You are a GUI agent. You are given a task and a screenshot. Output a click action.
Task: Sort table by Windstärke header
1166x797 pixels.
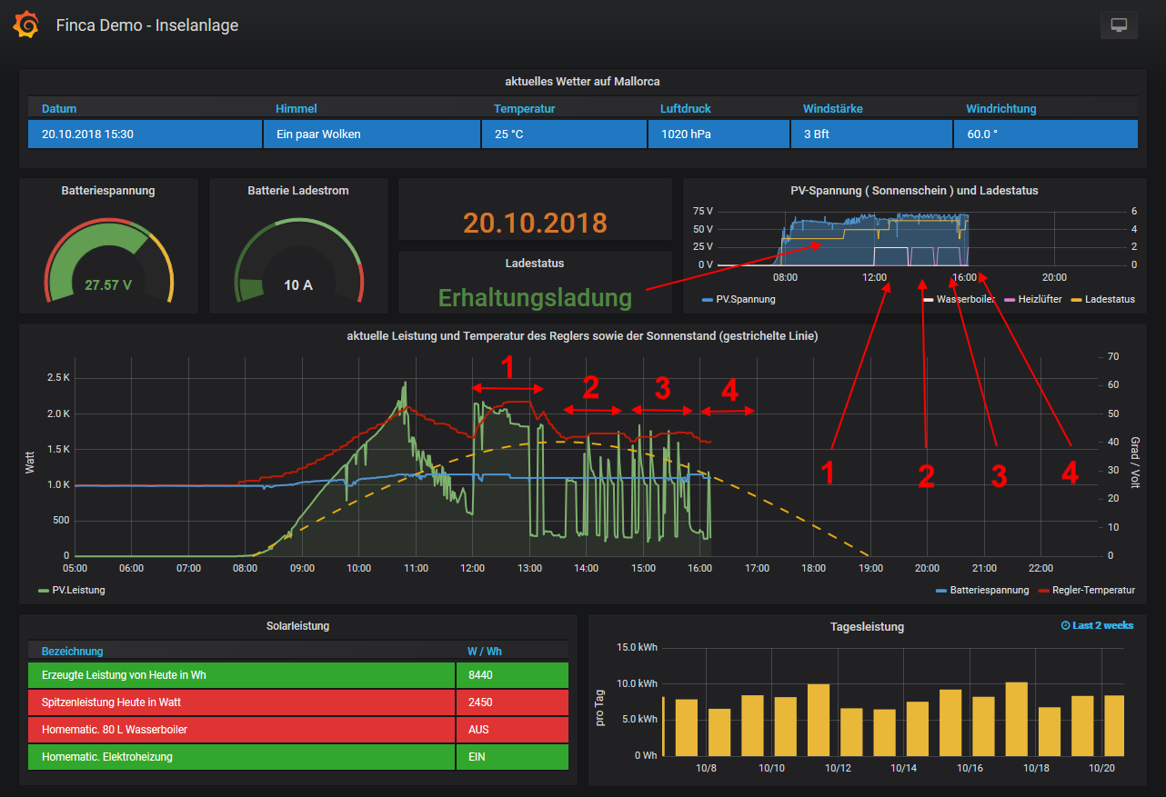point(832,108)
